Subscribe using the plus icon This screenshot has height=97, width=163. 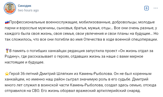[x=147, y=8]
